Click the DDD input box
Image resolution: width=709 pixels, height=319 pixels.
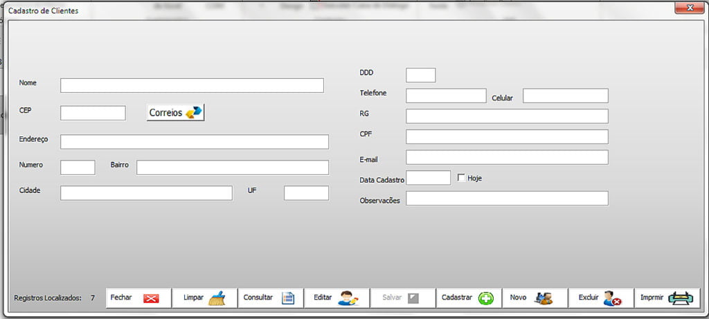coord(420,75)
